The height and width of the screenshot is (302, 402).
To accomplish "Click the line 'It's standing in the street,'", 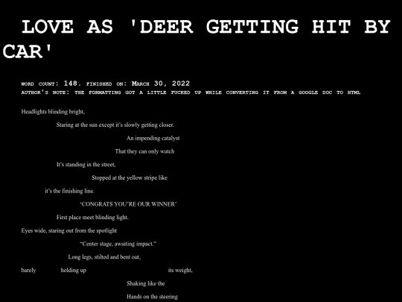I will (86, 165).
